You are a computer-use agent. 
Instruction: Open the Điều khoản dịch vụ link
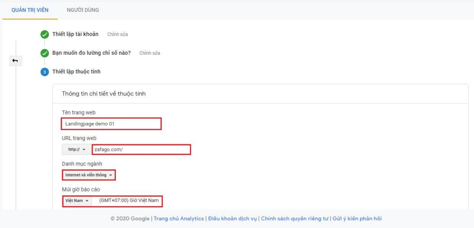[232, 219]
